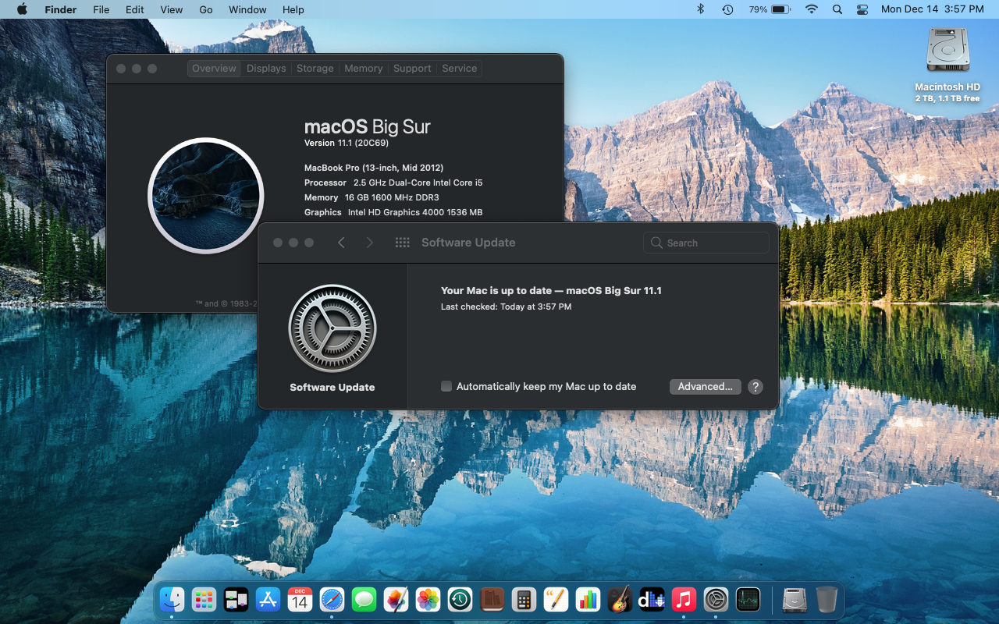999x624 pixels.
Task: Switch to the Support tab
Action: pos(412,69)
